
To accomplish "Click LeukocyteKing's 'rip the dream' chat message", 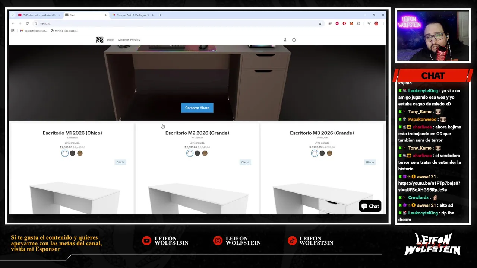I will 426,216.
